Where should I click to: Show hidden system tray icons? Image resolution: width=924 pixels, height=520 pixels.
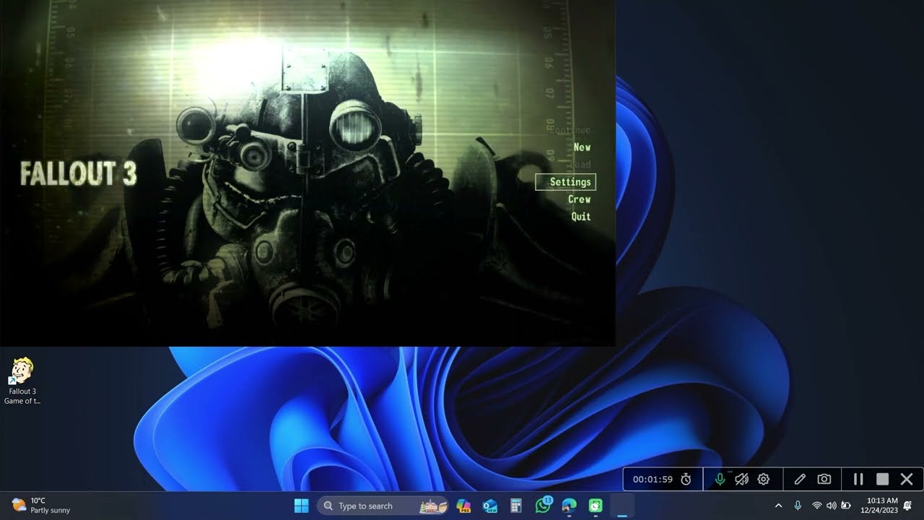coord(778,506)
